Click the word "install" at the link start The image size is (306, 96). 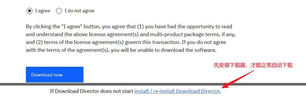141,91
